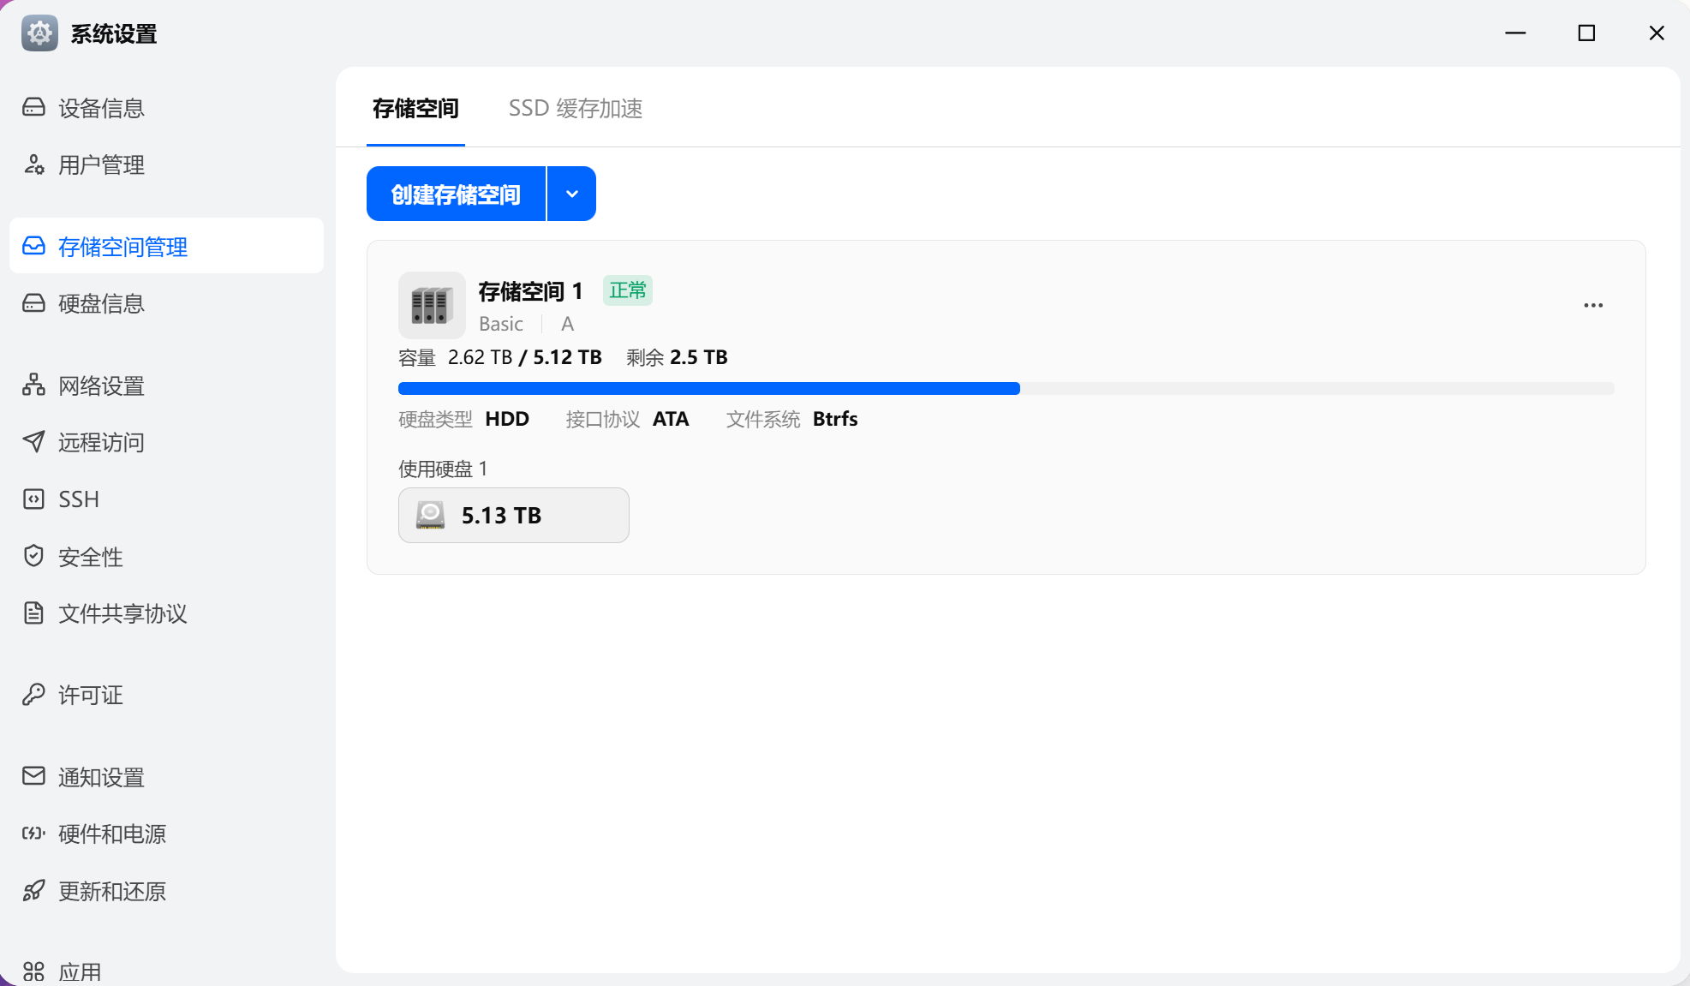Click the storage capacity usage bar
1690x986 pixels.
click(1006, 389)
